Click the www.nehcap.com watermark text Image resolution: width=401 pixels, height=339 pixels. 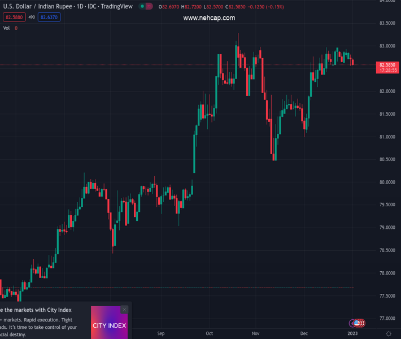tap(209, 18)
